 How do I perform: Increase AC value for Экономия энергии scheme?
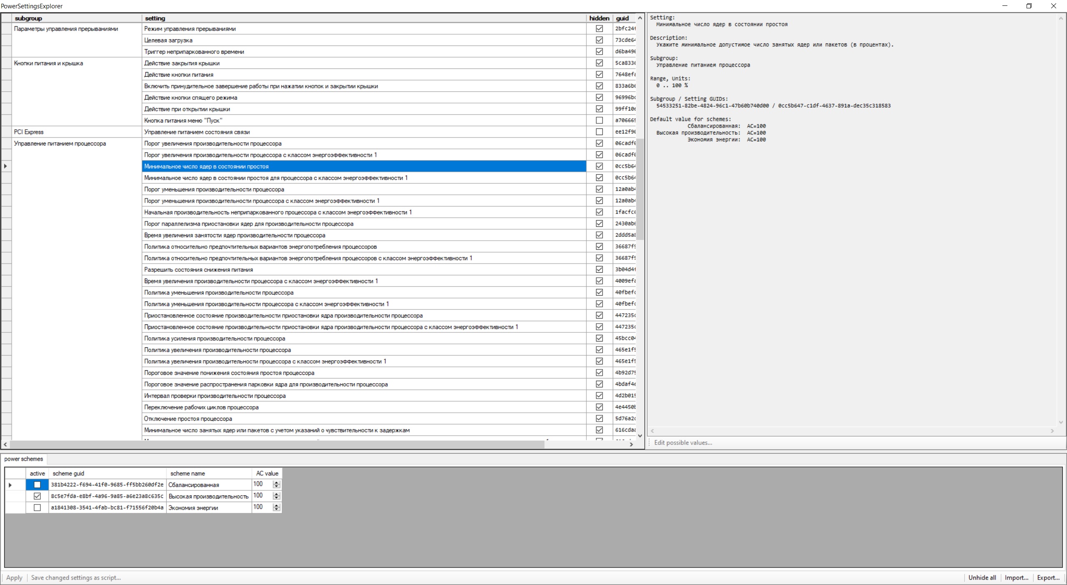(x=276, y=505)
